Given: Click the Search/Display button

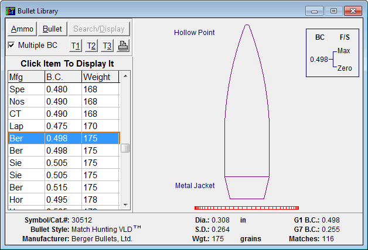Looking at the screenshot, I should pos(99,29).
